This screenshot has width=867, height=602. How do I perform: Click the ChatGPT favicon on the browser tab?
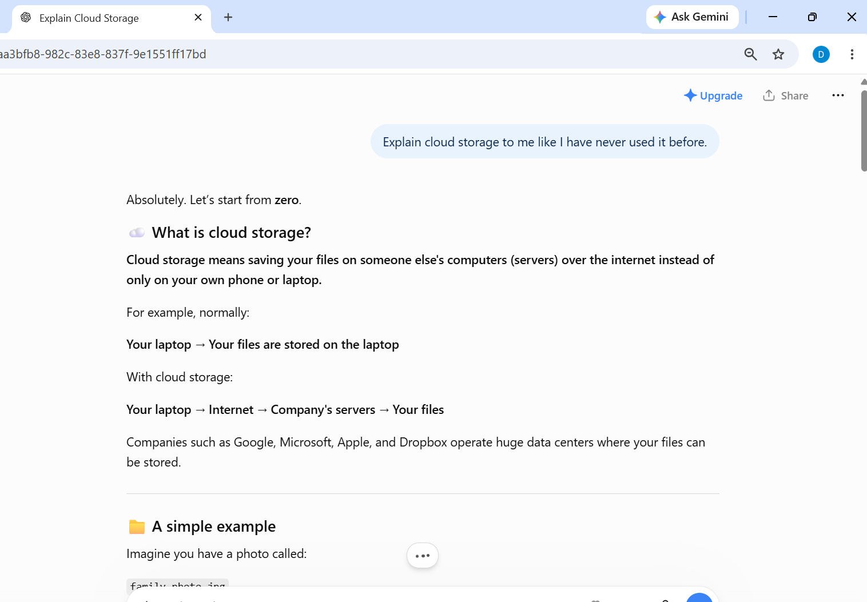[26, 18]
